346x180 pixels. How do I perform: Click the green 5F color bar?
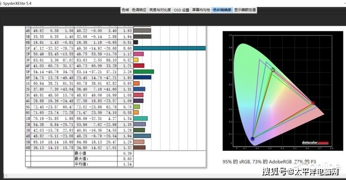coord(143,72)
